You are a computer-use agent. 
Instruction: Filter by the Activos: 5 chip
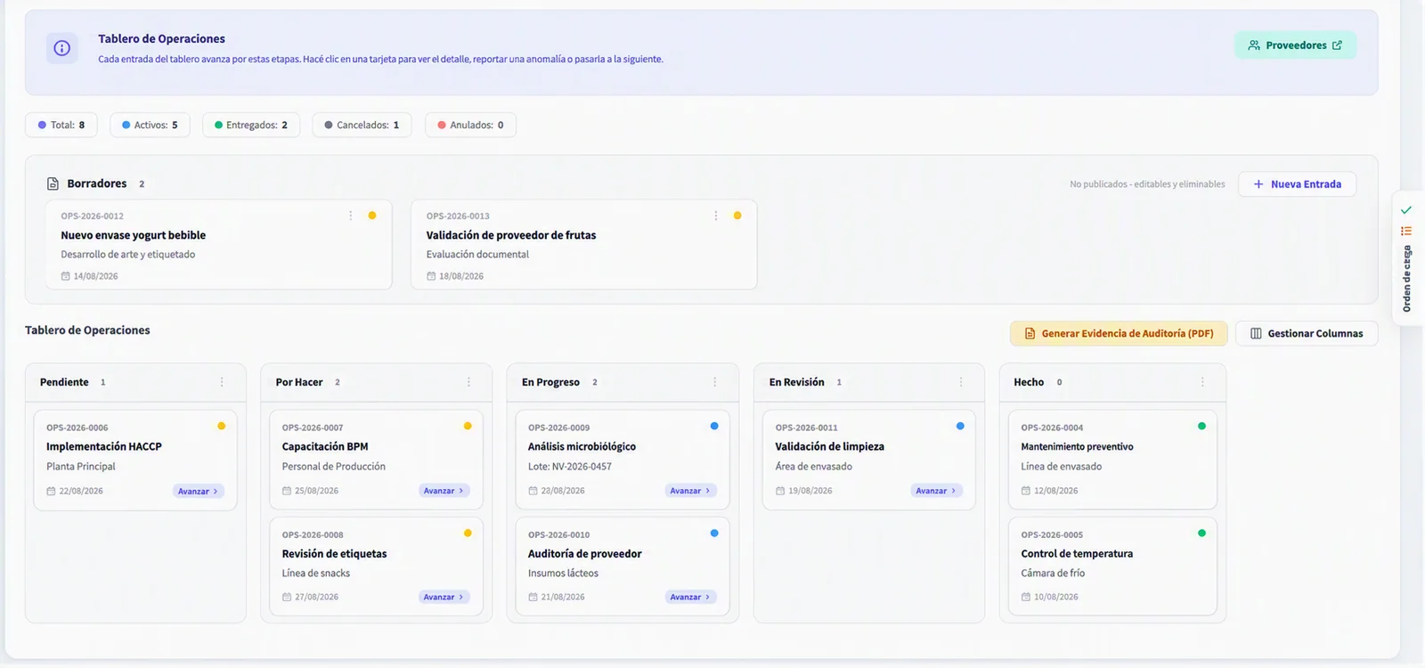pos(150,125)
